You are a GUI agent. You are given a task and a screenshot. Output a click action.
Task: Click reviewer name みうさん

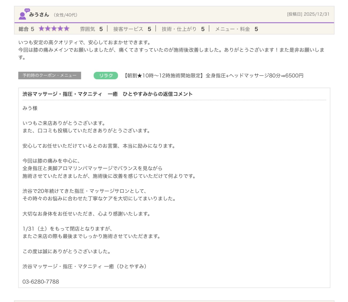pyautogui.click(x=39, y=15)
